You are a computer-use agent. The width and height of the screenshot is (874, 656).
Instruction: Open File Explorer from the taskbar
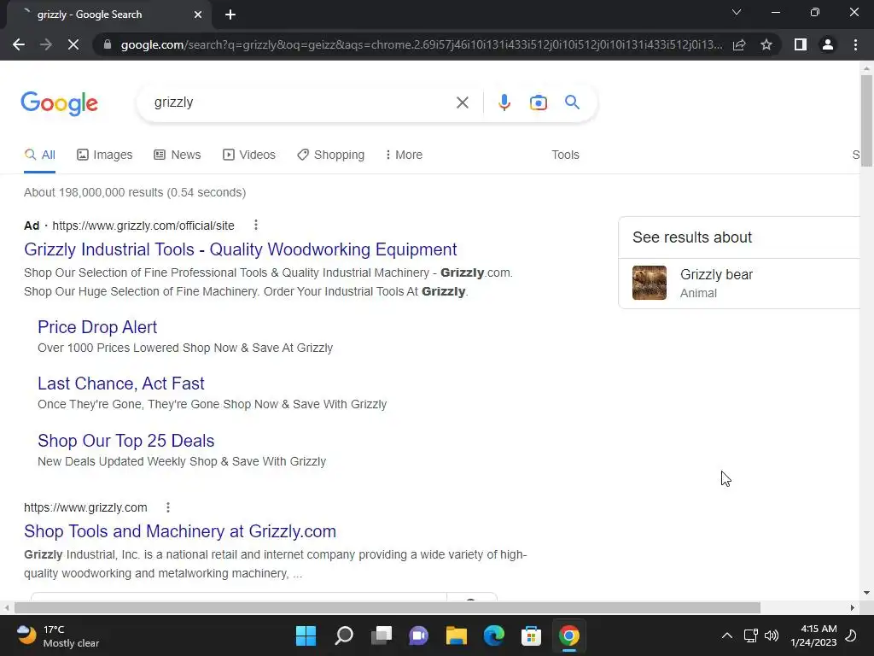[456, 635]
